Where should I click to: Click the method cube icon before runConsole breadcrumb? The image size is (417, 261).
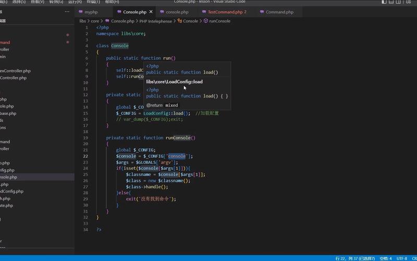point(205,21)
